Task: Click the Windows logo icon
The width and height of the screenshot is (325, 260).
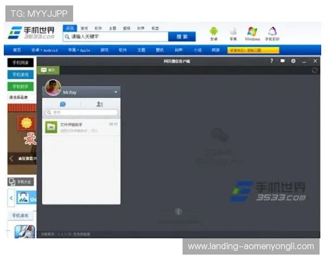Action: pos(252,31)
